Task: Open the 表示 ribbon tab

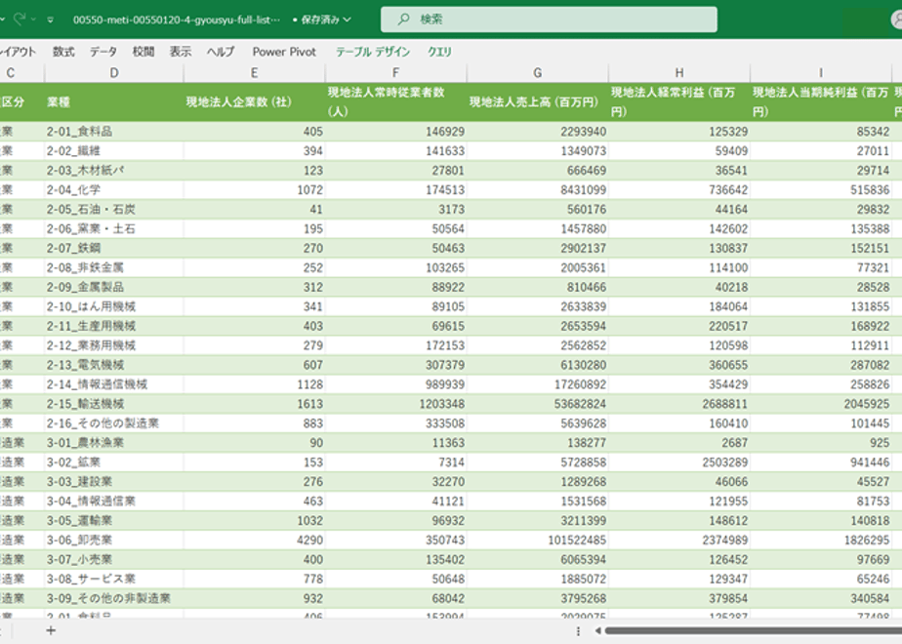Action: (x=180, y=52)
